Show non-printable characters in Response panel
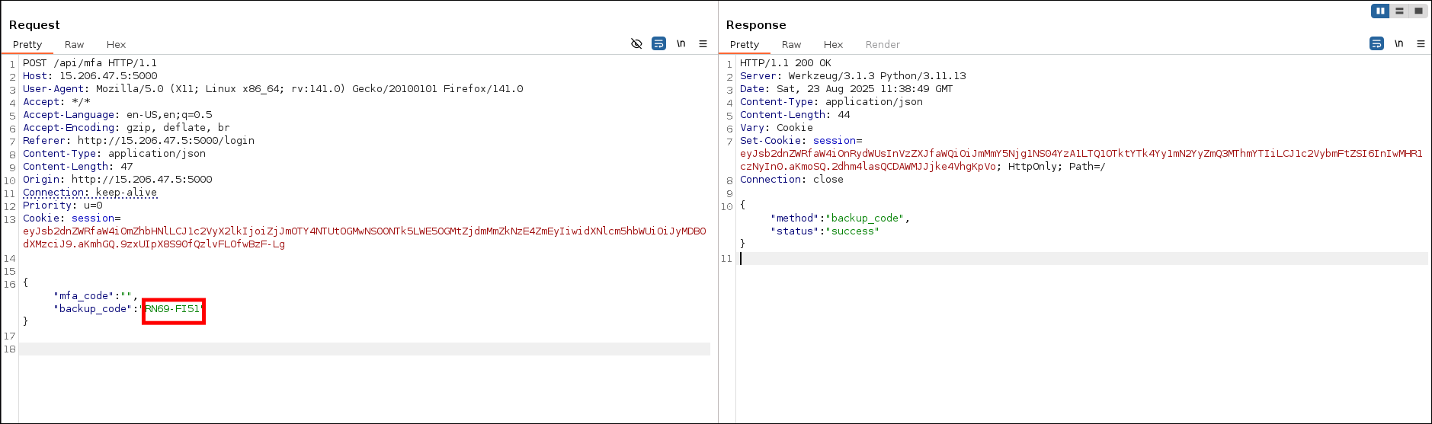This screenshot has height=424, width=1432. [x=1398, y=43]
